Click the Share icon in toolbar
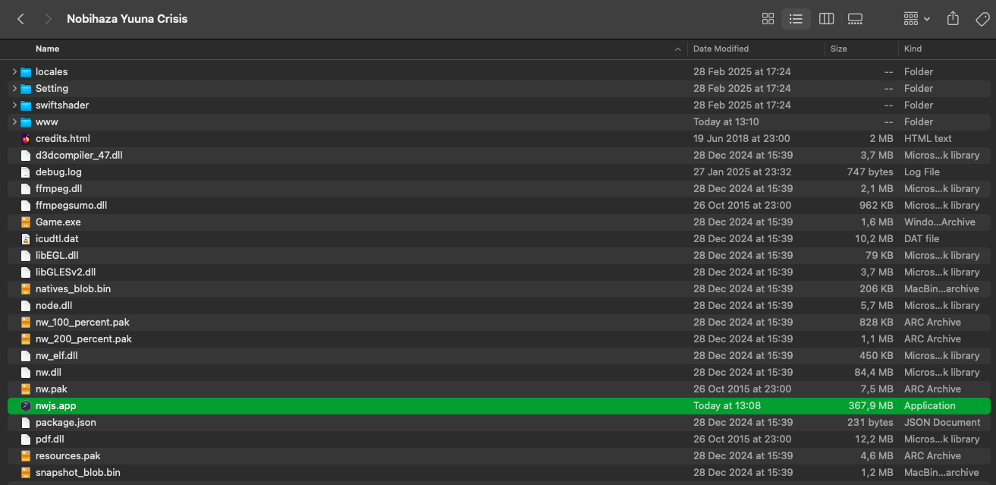Screen dimensions: 996x485 (x=954, y=19)
